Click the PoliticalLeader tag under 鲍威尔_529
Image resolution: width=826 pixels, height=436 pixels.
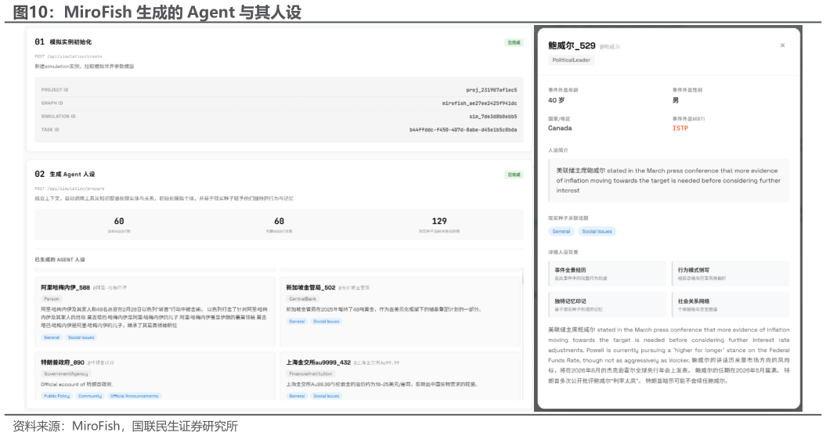point(571,60)
